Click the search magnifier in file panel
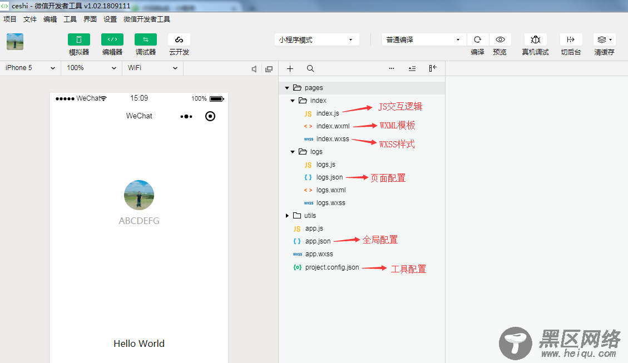The height and width of the screenshot is (363, 628). click(x=310, y=68)
